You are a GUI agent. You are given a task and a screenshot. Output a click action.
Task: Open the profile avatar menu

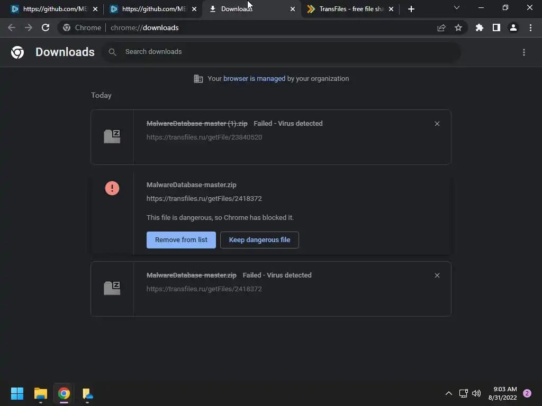(513, 27)
